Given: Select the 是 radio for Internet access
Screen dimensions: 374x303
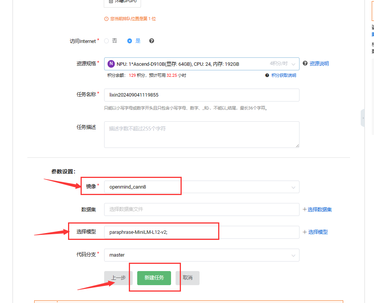Looking at the screenshot, I should click(x=130, y=41).
